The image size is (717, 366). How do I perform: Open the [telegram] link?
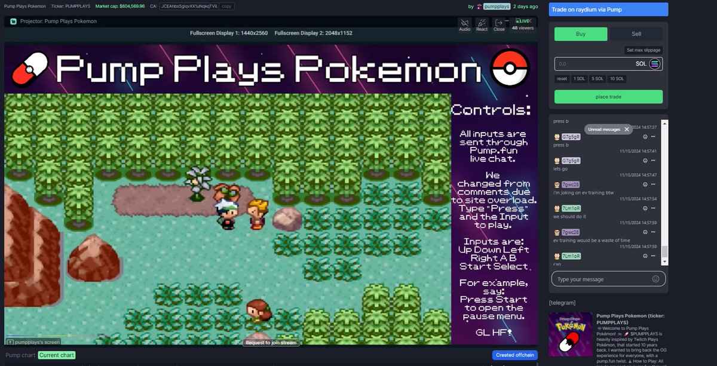[x=562, y=303]
